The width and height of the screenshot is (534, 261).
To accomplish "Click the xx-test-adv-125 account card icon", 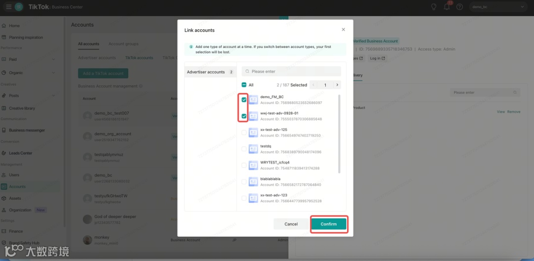I will [253, 132].
